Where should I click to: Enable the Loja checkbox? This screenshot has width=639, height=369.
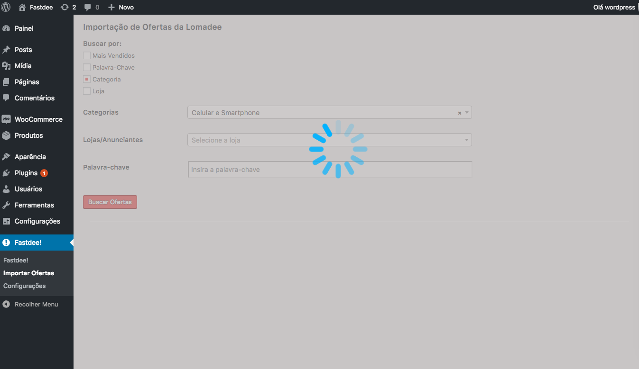pyautogui.click(x=87, y=91)
